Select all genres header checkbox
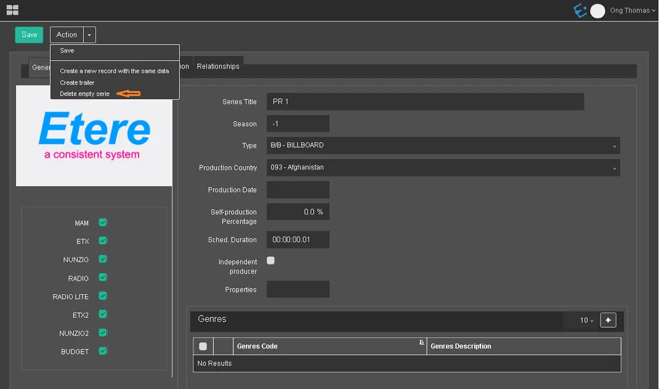The image size is (659, 389). click(203, 347)
